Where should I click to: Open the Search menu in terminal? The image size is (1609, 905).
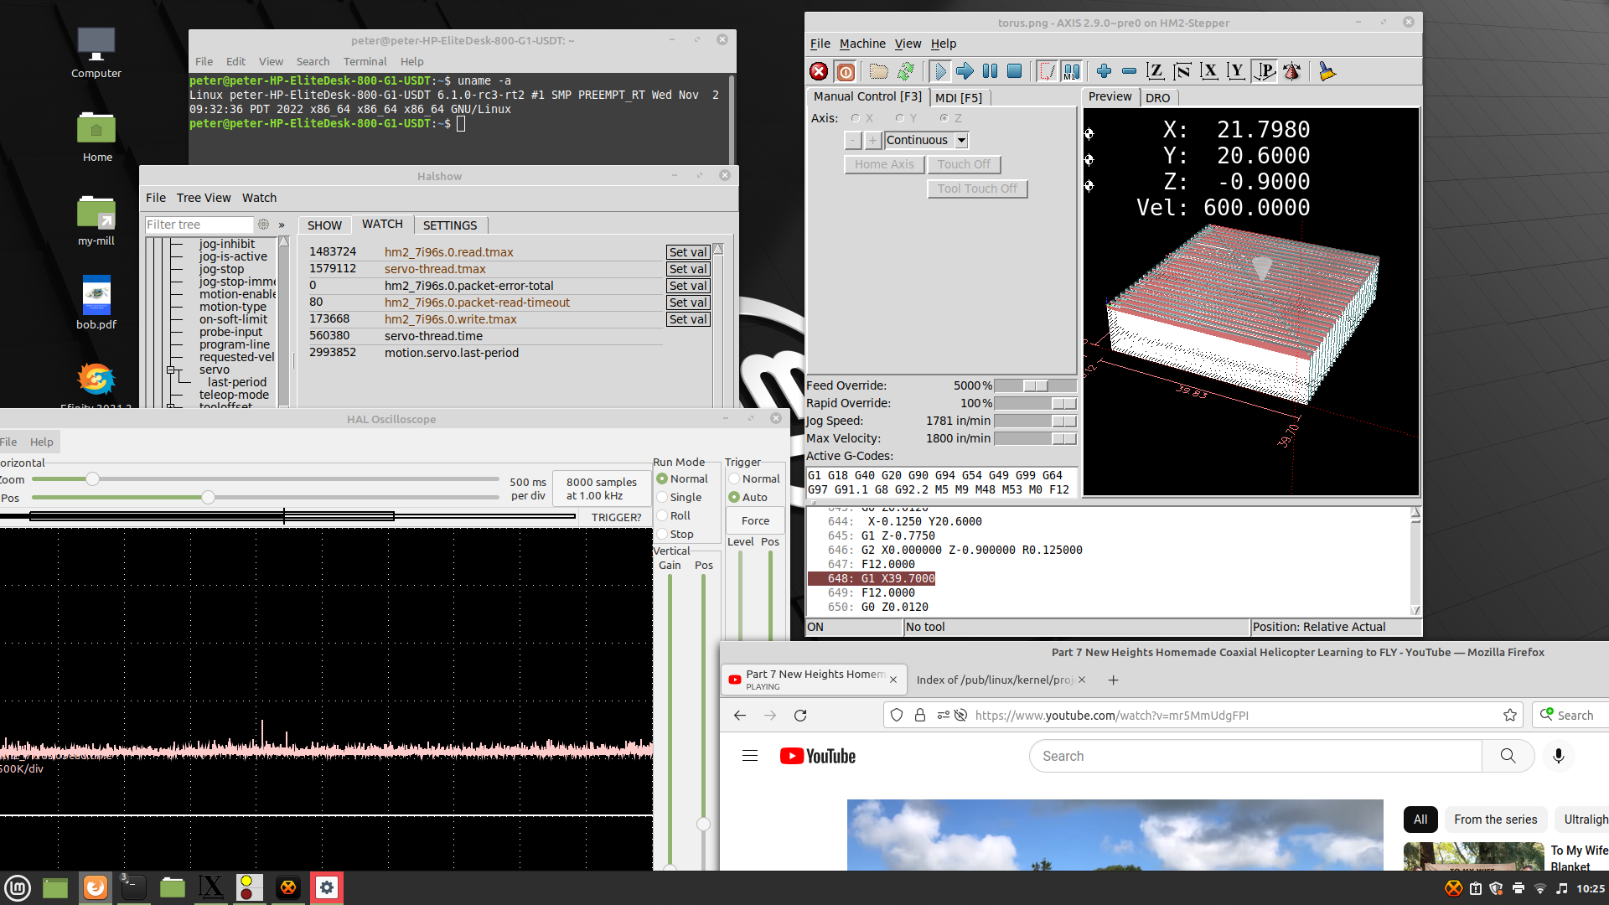click(313, 62)
